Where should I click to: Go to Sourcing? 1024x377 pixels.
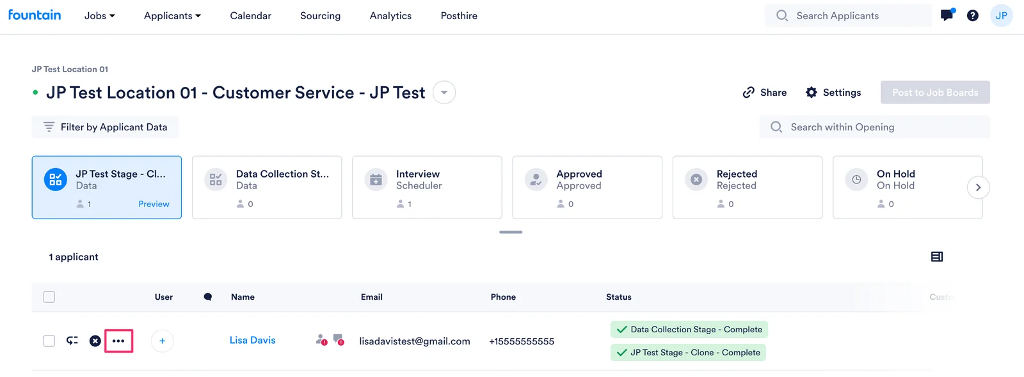(321, 16)
